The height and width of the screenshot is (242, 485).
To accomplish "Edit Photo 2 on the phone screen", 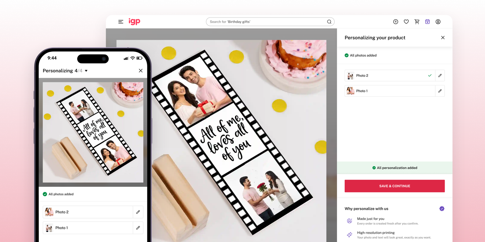I will (x=138, y=212).
